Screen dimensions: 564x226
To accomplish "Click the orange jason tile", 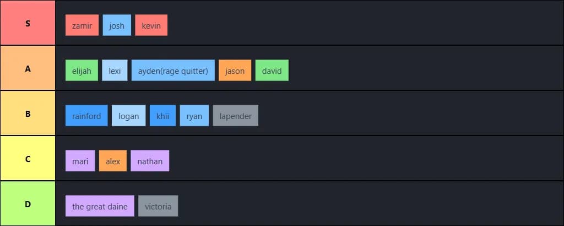I will pos(235,71).
